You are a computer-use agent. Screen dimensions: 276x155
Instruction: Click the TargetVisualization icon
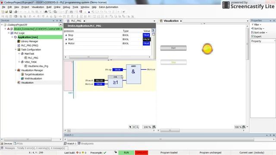[22, 74]
